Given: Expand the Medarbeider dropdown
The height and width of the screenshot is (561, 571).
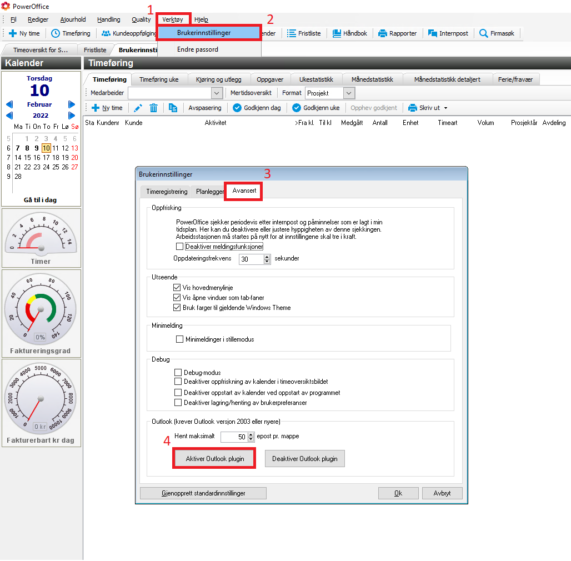Looking at the screenshot, I should click(x=217, y=93).
